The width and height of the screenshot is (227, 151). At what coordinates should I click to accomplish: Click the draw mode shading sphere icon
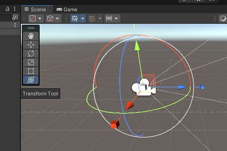pyautogui.click(x=223, y=18)
